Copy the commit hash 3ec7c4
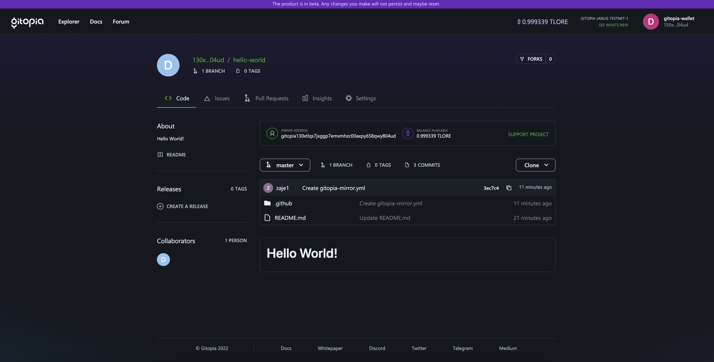 point(509,188)
